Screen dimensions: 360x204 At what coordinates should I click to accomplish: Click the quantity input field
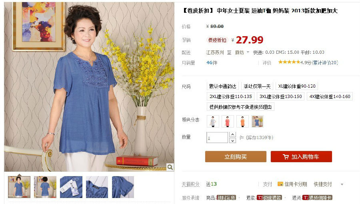tap(217, 137)
